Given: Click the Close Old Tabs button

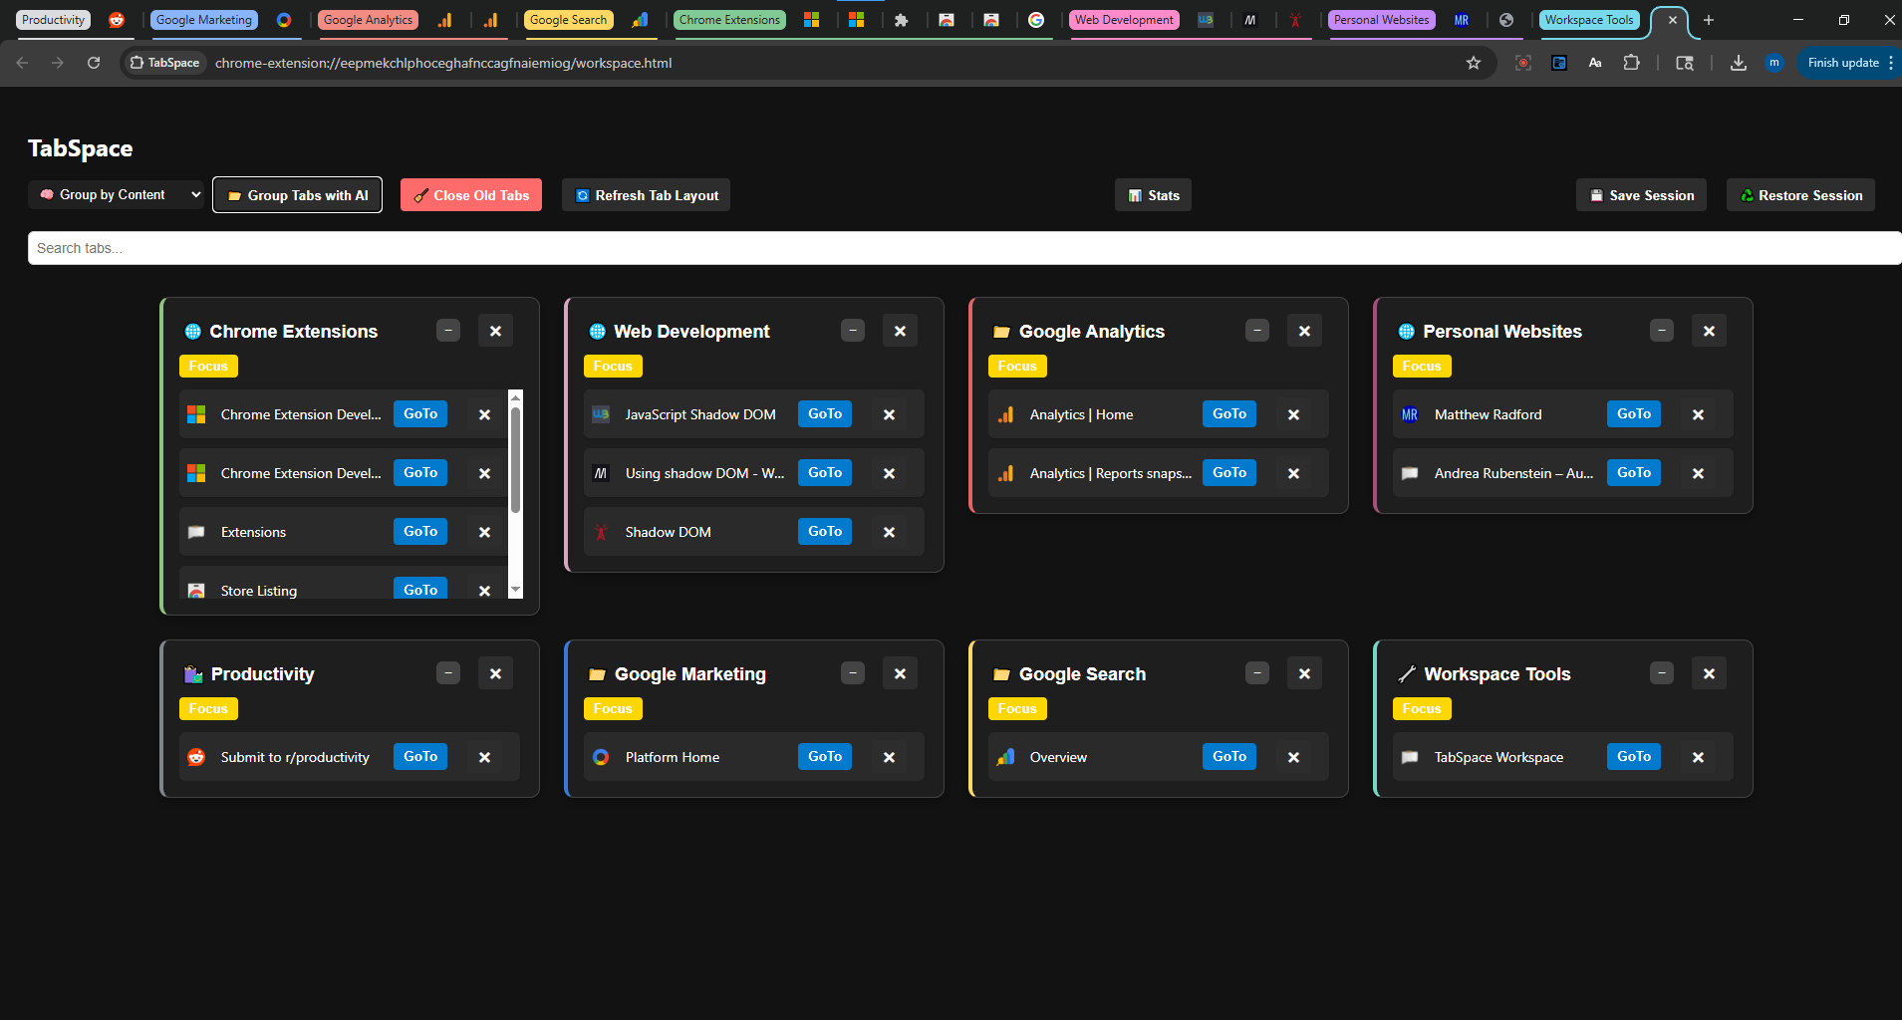Looking at the screenshot, I should point(471,195).
